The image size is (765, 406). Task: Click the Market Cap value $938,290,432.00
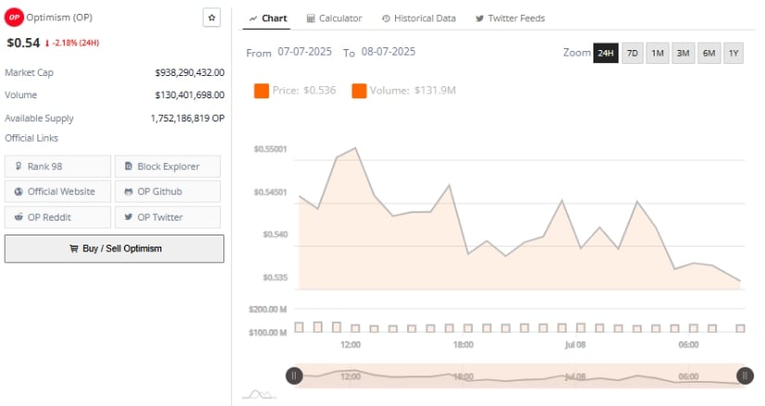pyautogui.click(x=190, y=72)
